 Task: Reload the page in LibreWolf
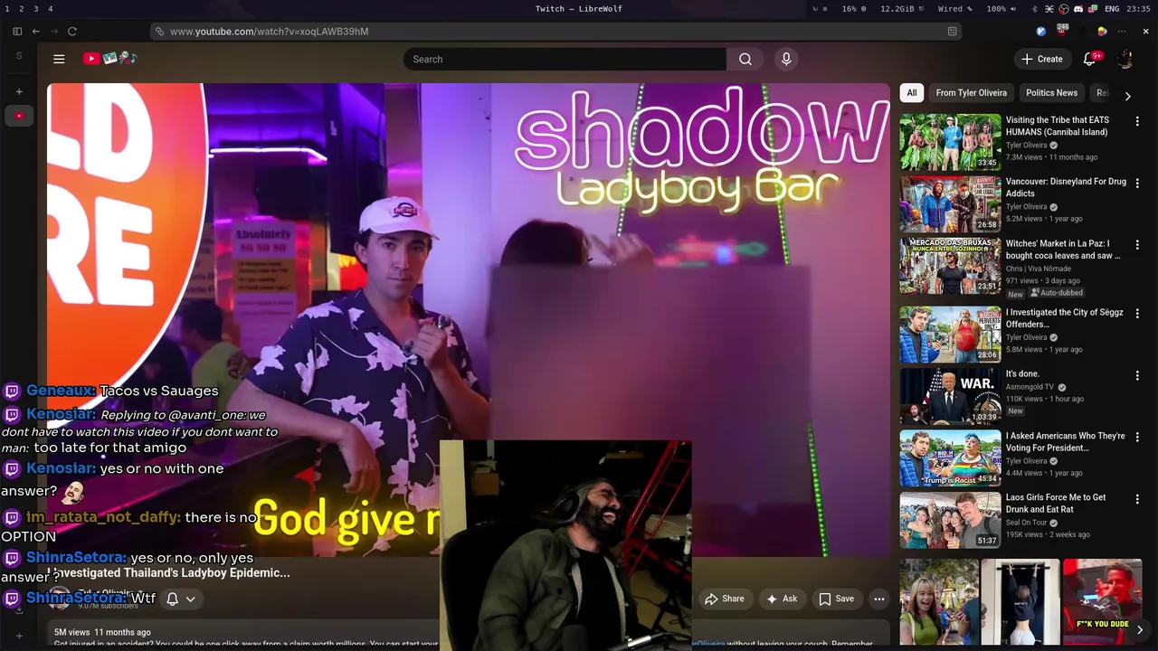[72, 31]
